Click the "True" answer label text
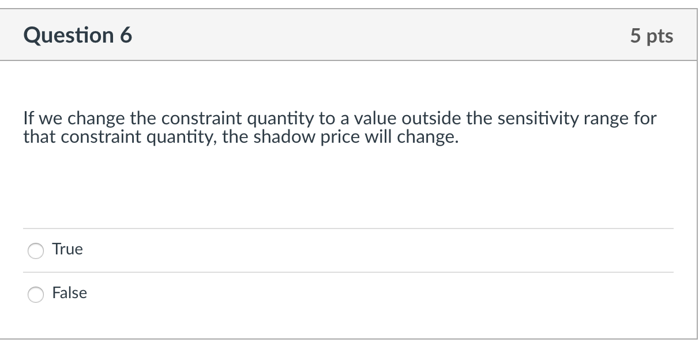The height and width of the screenshot is (358, 699). [67, 249]
